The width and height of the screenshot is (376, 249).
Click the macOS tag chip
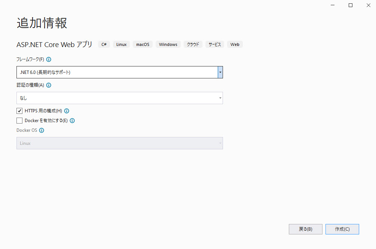click(x=143, y=44)
